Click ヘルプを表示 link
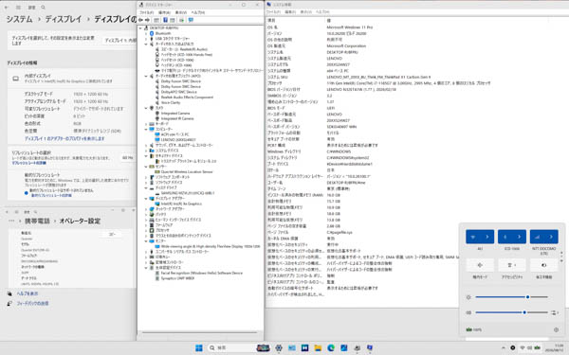The image size is (569, 355). coord(28,293)
